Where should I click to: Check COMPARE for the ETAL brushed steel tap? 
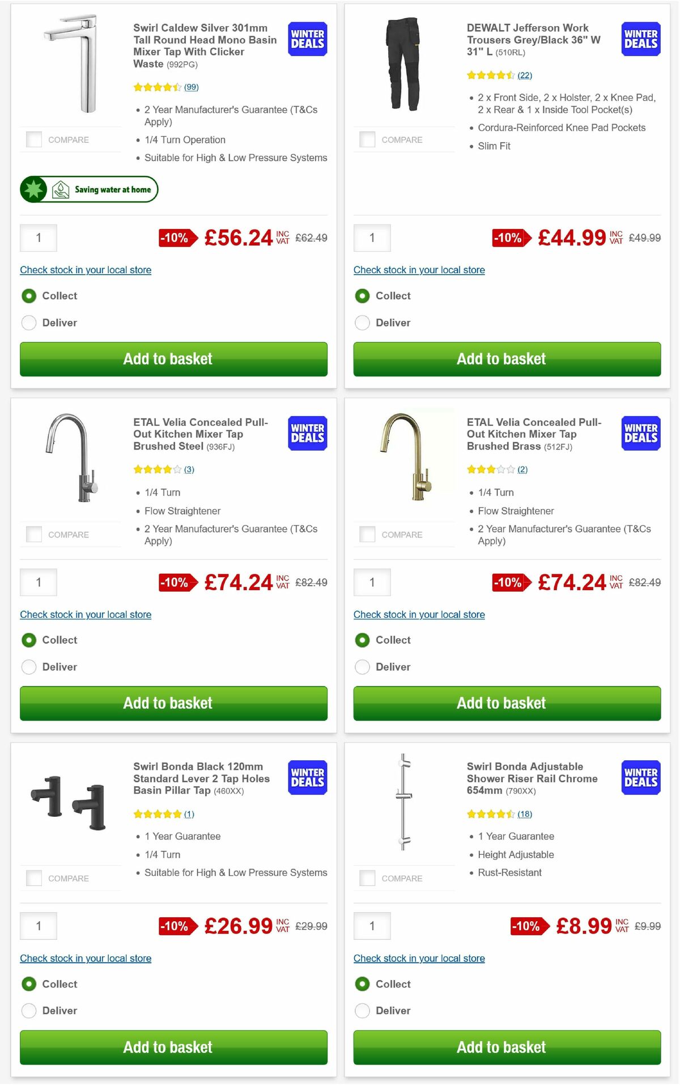[34, 533]
